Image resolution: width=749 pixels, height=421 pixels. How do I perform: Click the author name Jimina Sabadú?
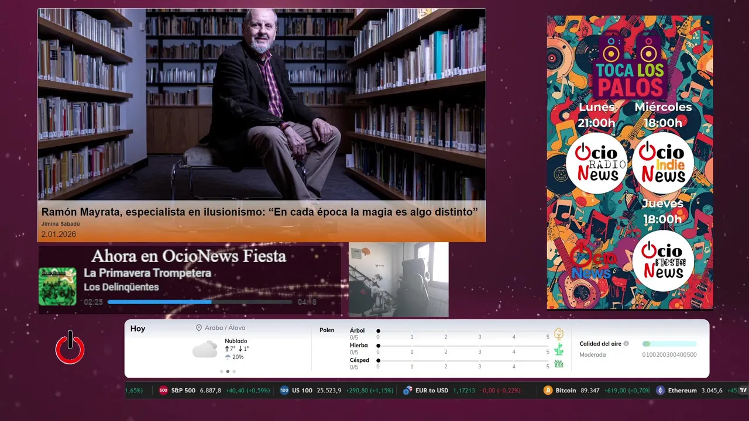coord(62,224)
